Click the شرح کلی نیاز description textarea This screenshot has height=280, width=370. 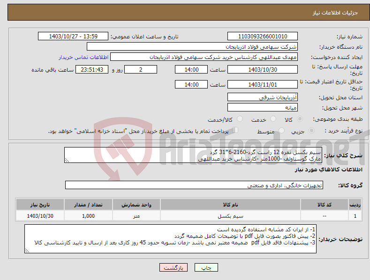193,155
